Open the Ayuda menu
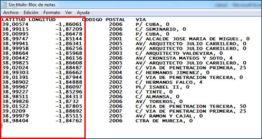The height and width of the screenshot is (139, 262). (x=83, y=12)
